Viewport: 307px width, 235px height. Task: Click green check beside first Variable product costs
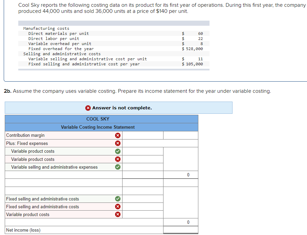[x=118, y=151]
